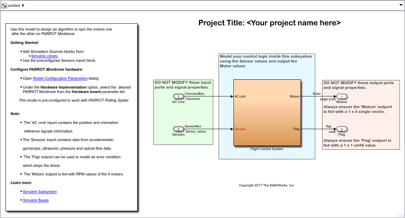Select the AC cmd inport block
The image size is (405, 218).
point(178,96)
